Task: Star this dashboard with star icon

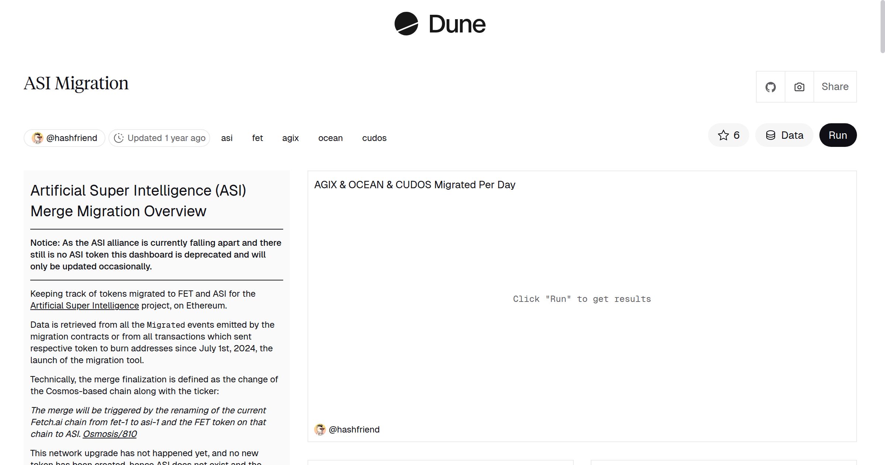Action: click(x=723, y=135)
